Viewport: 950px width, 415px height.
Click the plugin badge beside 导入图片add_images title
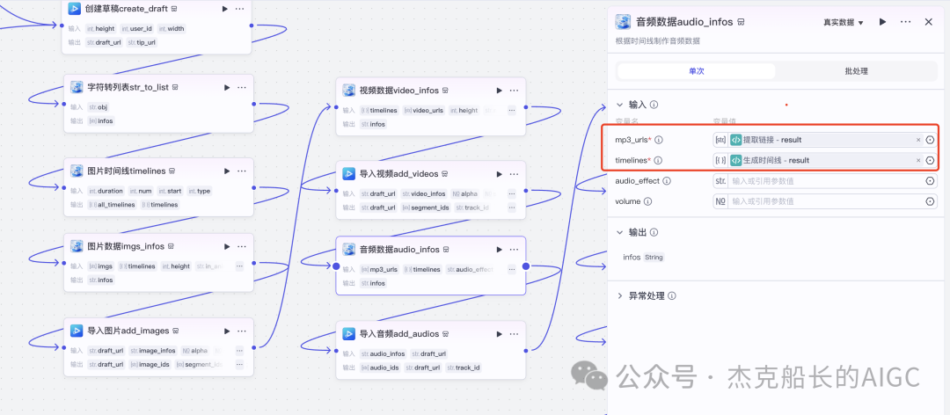pos(175,331)
